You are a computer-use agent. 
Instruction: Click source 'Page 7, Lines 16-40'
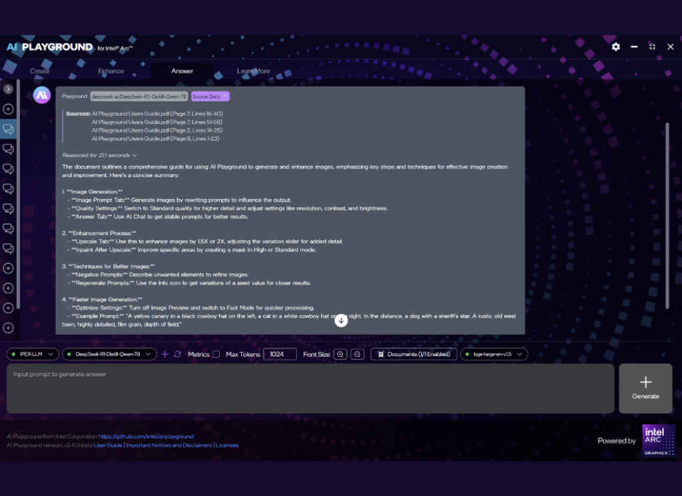(x=157, y=114)
